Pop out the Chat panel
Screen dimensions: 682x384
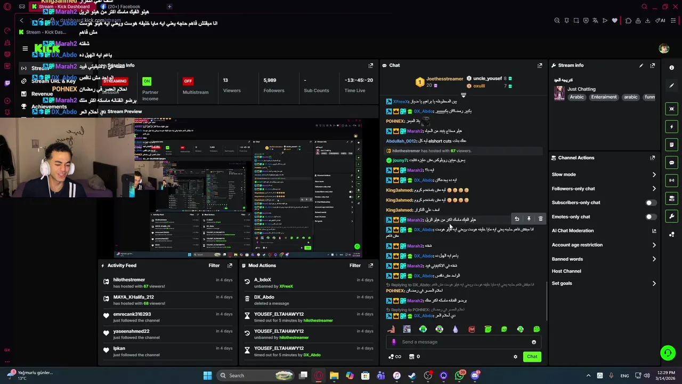pos(540,66)
